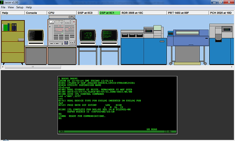Select the Console device tab
Screen dimensions: 235x141
tap(36, 13)
